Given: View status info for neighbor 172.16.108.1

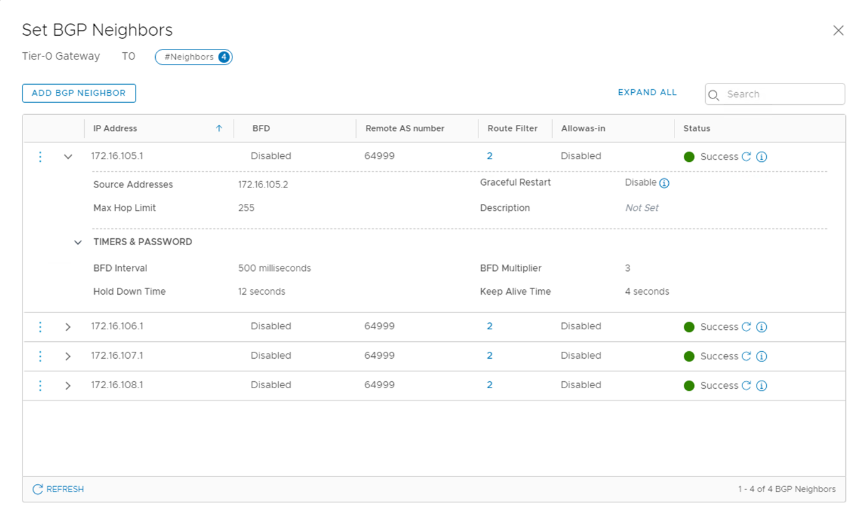Looking at the screenshot, I should tap(761, 386).
